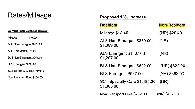The height and width of the screenshot is (109, 195).
Task: Click the Rates/Mileage slide title
Action: (x=30, y=15)
